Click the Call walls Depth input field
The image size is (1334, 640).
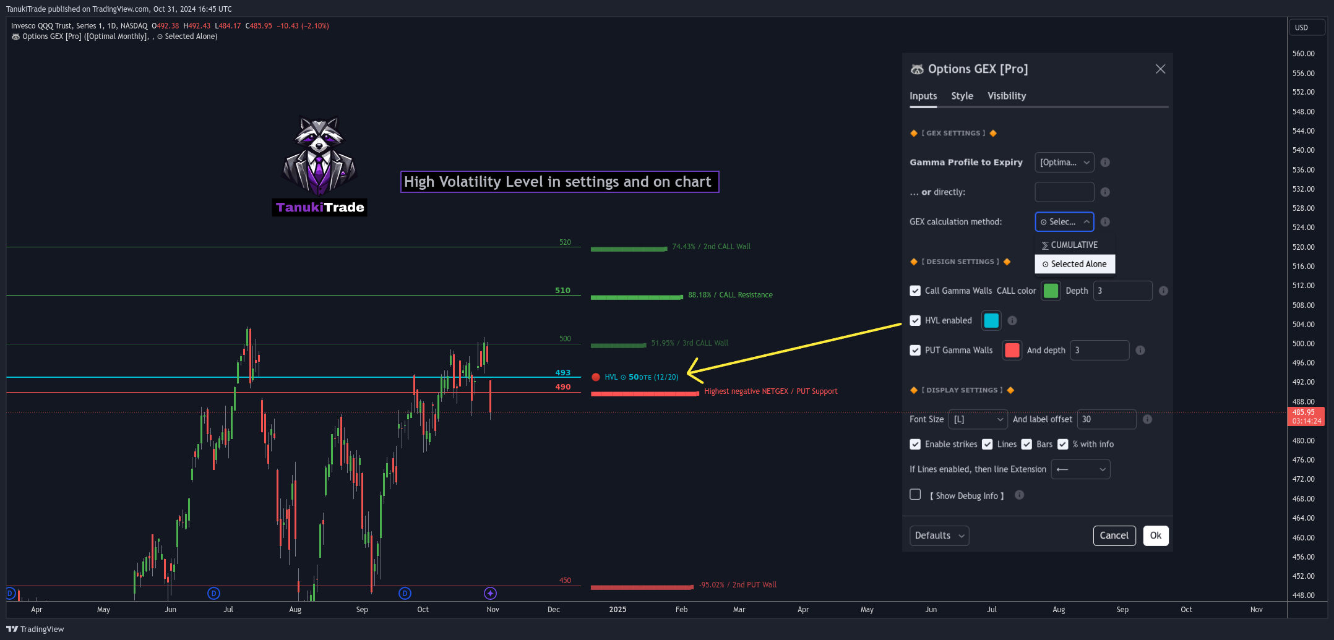[1122, 291]
